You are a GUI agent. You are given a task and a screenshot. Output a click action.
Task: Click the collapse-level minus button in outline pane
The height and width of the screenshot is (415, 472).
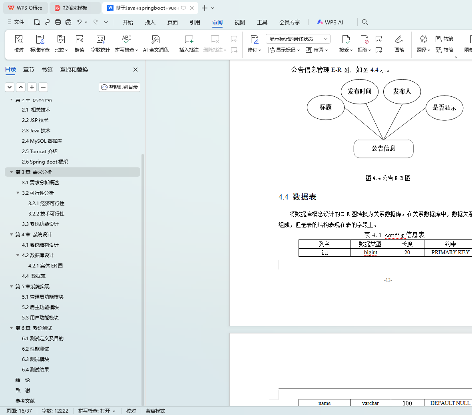click(x=43, y=87)
